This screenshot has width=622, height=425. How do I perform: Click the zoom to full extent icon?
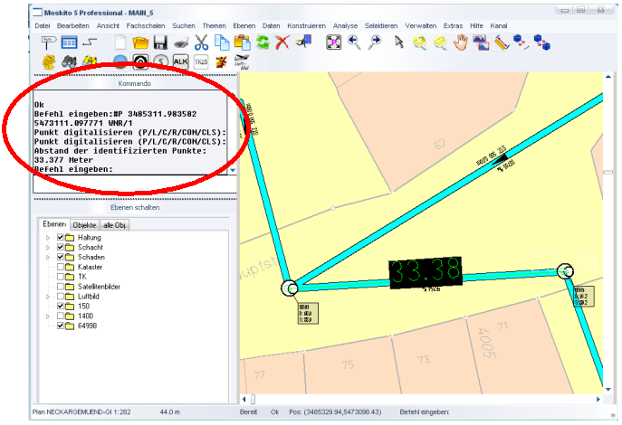[334, 42]
